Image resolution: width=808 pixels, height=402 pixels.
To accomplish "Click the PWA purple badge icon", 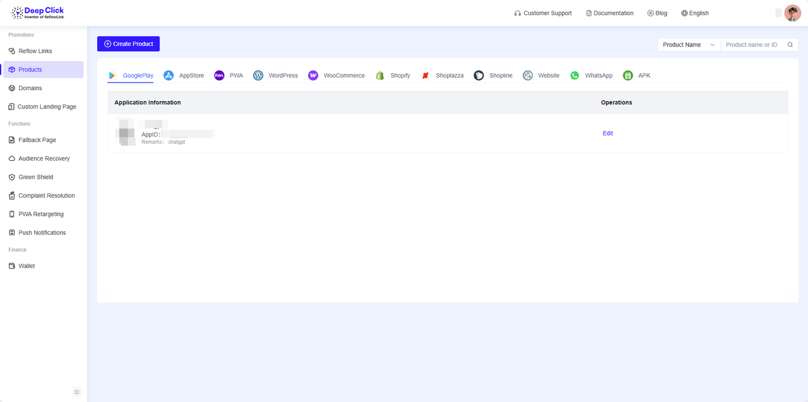I will click(x=219, y=76).
